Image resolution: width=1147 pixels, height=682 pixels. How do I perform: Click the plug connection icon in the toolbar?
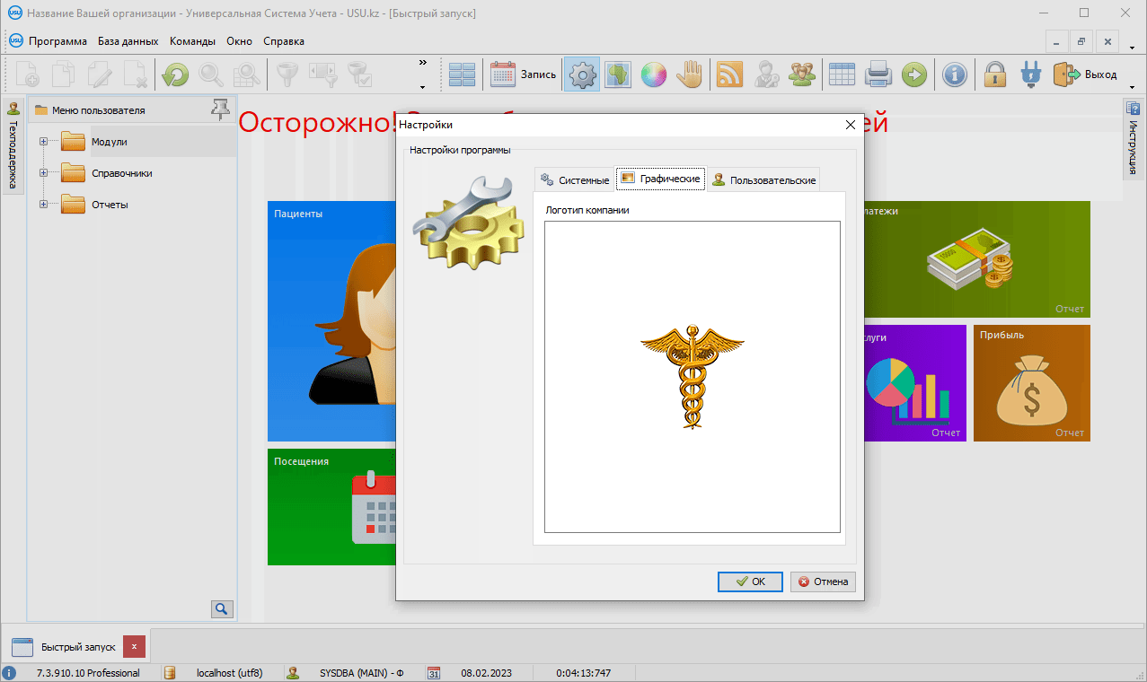pyautogui.click(x=1029, y=74)
